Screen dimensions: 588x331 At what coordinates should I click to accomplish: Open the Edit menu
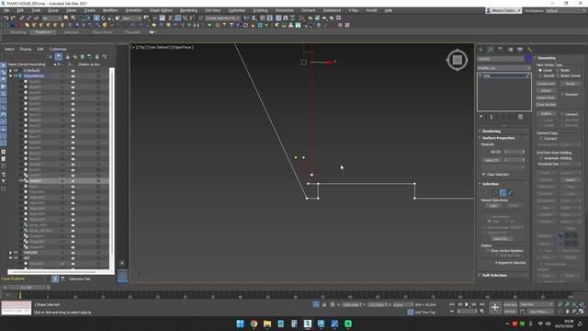[20, 10]
